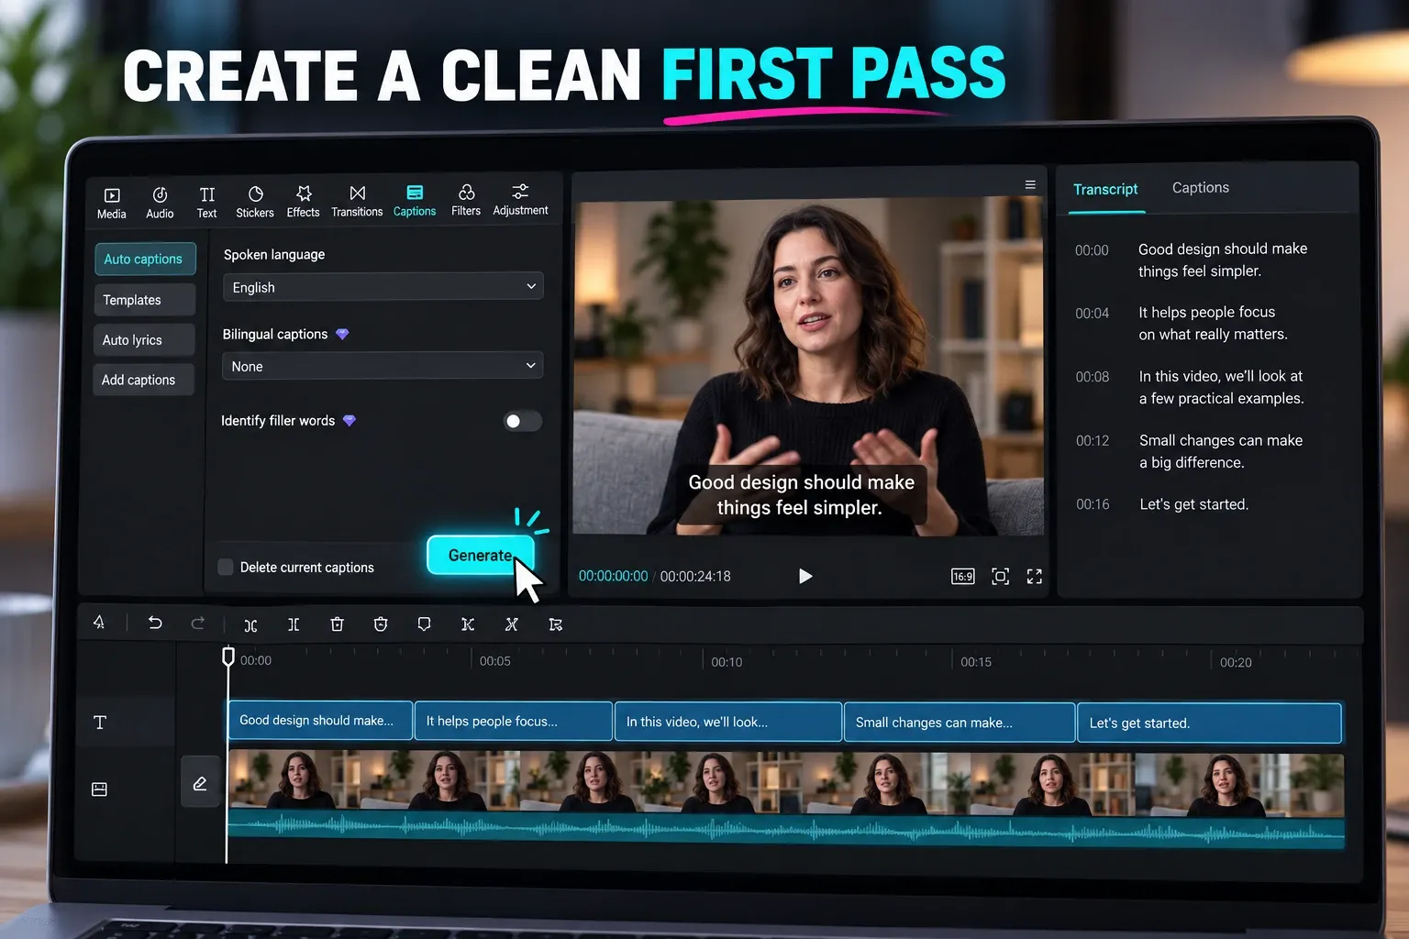Open the Bilingual captions None dropdown
Viewport: 1409px width, 939px height.
[x=383, y=366]
